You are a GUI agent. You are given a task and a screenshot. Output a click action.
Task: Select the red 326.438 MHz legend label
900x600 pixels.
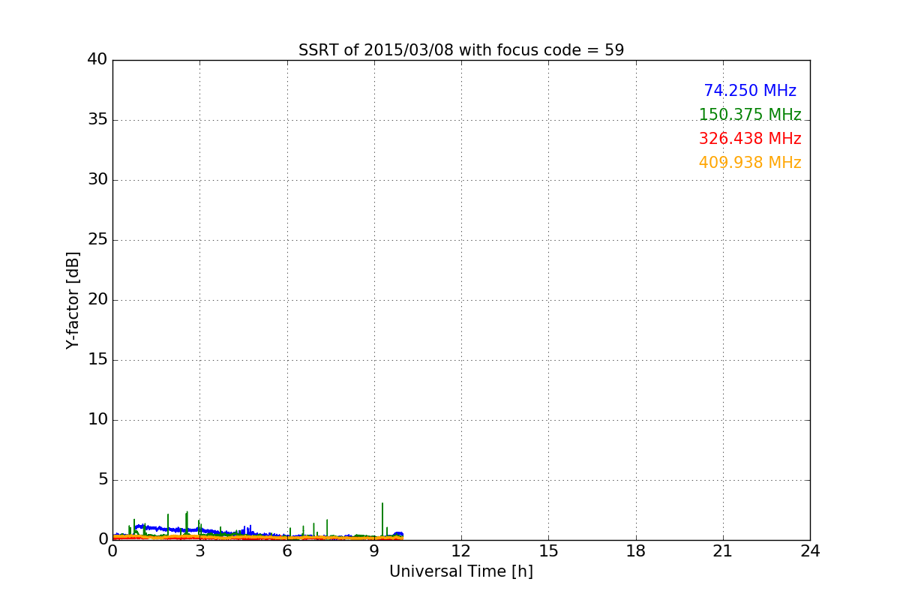750,139
